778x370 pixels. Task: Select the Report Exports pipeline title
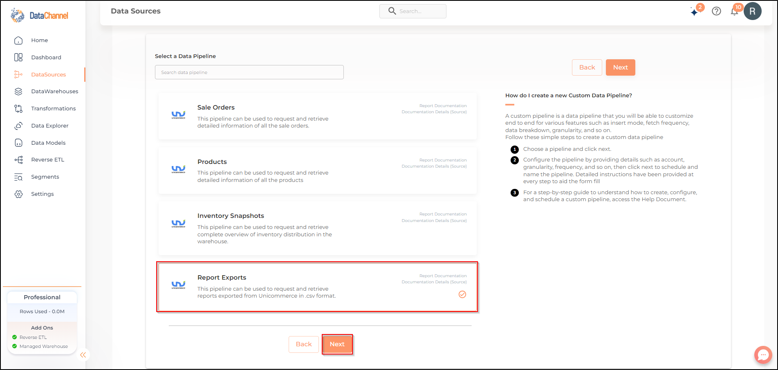coord(222,278)
